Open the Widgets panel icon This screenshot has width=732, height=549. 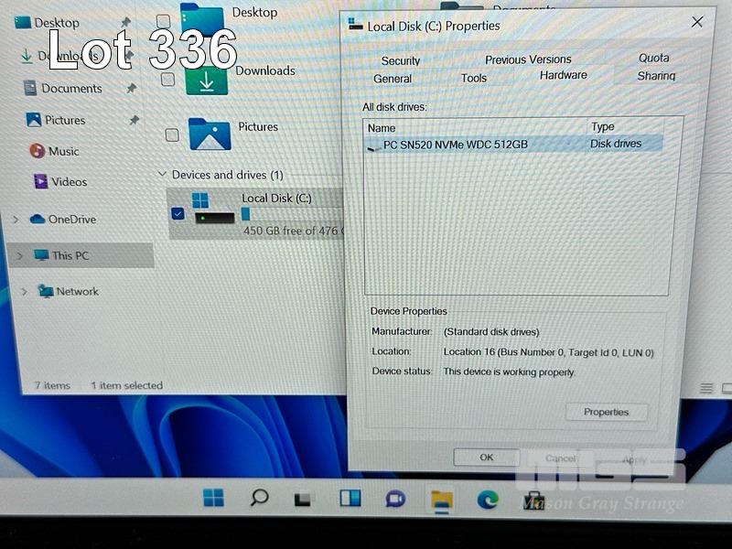click(350, 499)
